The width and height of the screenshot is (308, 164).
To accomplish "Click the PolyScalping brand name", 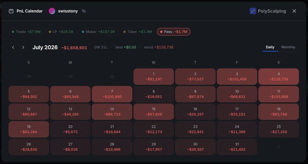I will click(272, 11).
